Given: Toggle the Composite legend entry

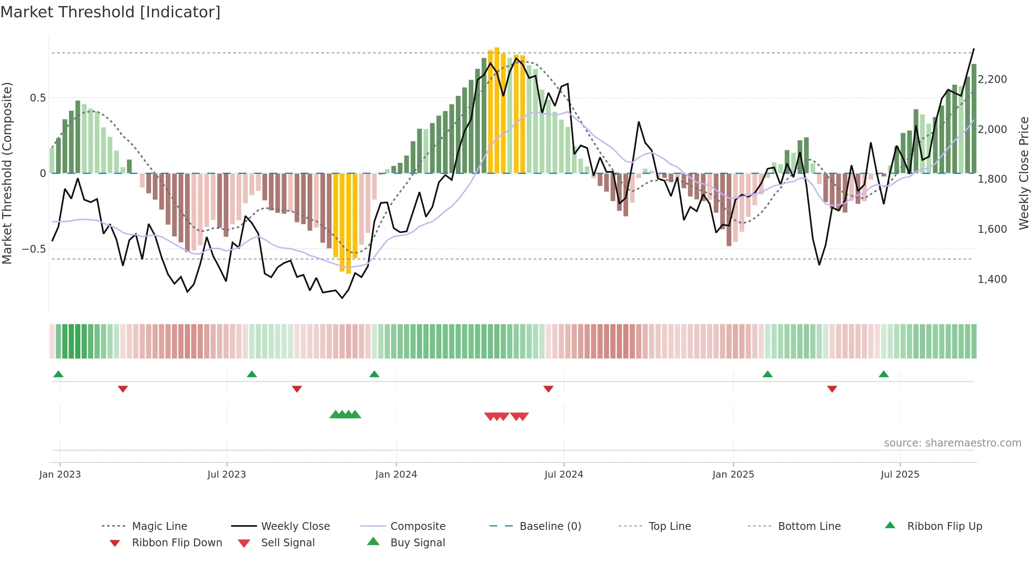Looking at the screenshot, I should [x=403, y=526].
